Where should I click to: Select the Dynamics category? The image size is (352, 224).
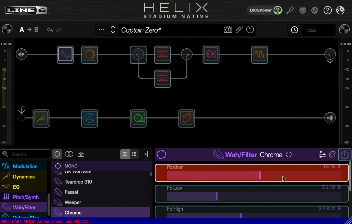pos(24,177)
